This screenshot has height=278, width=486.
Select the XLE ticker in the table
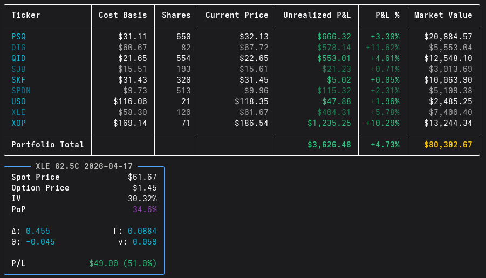[18, 112]
